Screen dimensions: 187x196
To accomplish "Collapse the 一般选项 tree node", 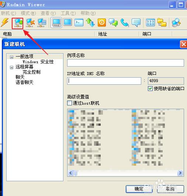I will [x=11, y=57].
